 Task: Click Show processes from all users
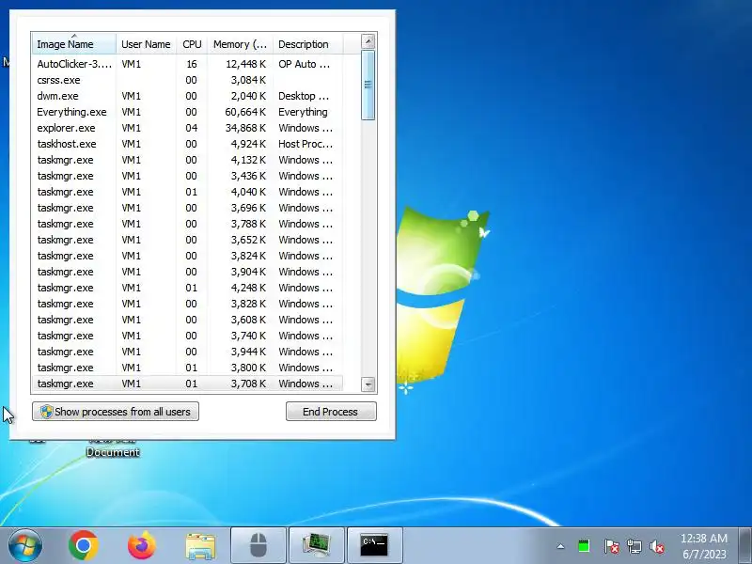(116, 412)
